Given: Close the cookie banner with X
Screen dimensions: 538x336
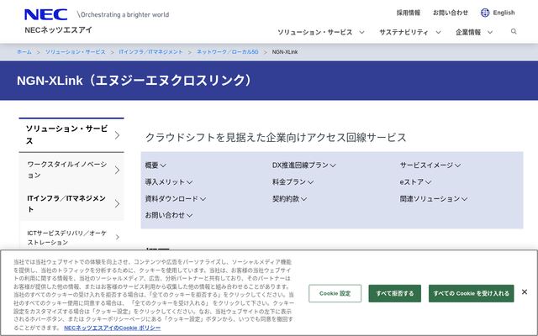Looking at the screenshot, I should (525, 292).
